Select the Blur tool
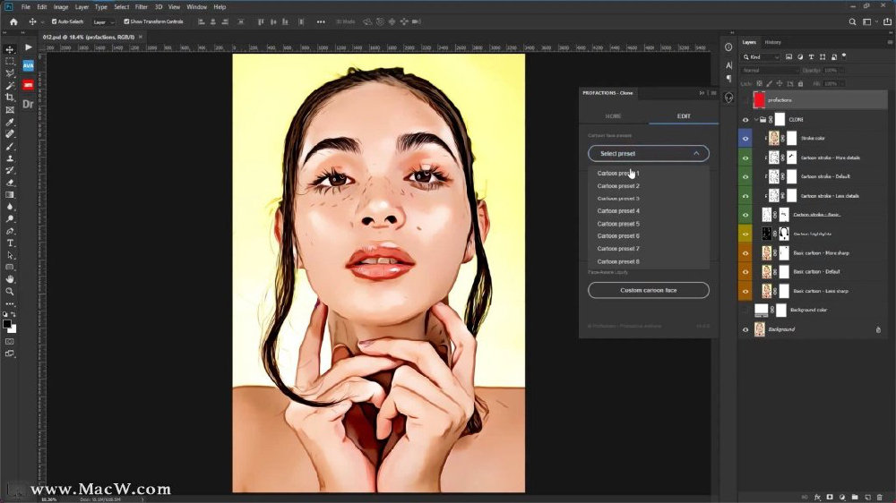This screenshot has width=896, height=503. [10, 207]
